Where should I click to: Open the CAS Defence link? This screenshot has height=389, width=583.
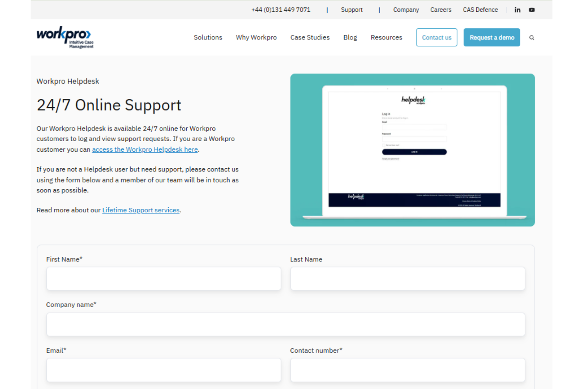[480, 10]
